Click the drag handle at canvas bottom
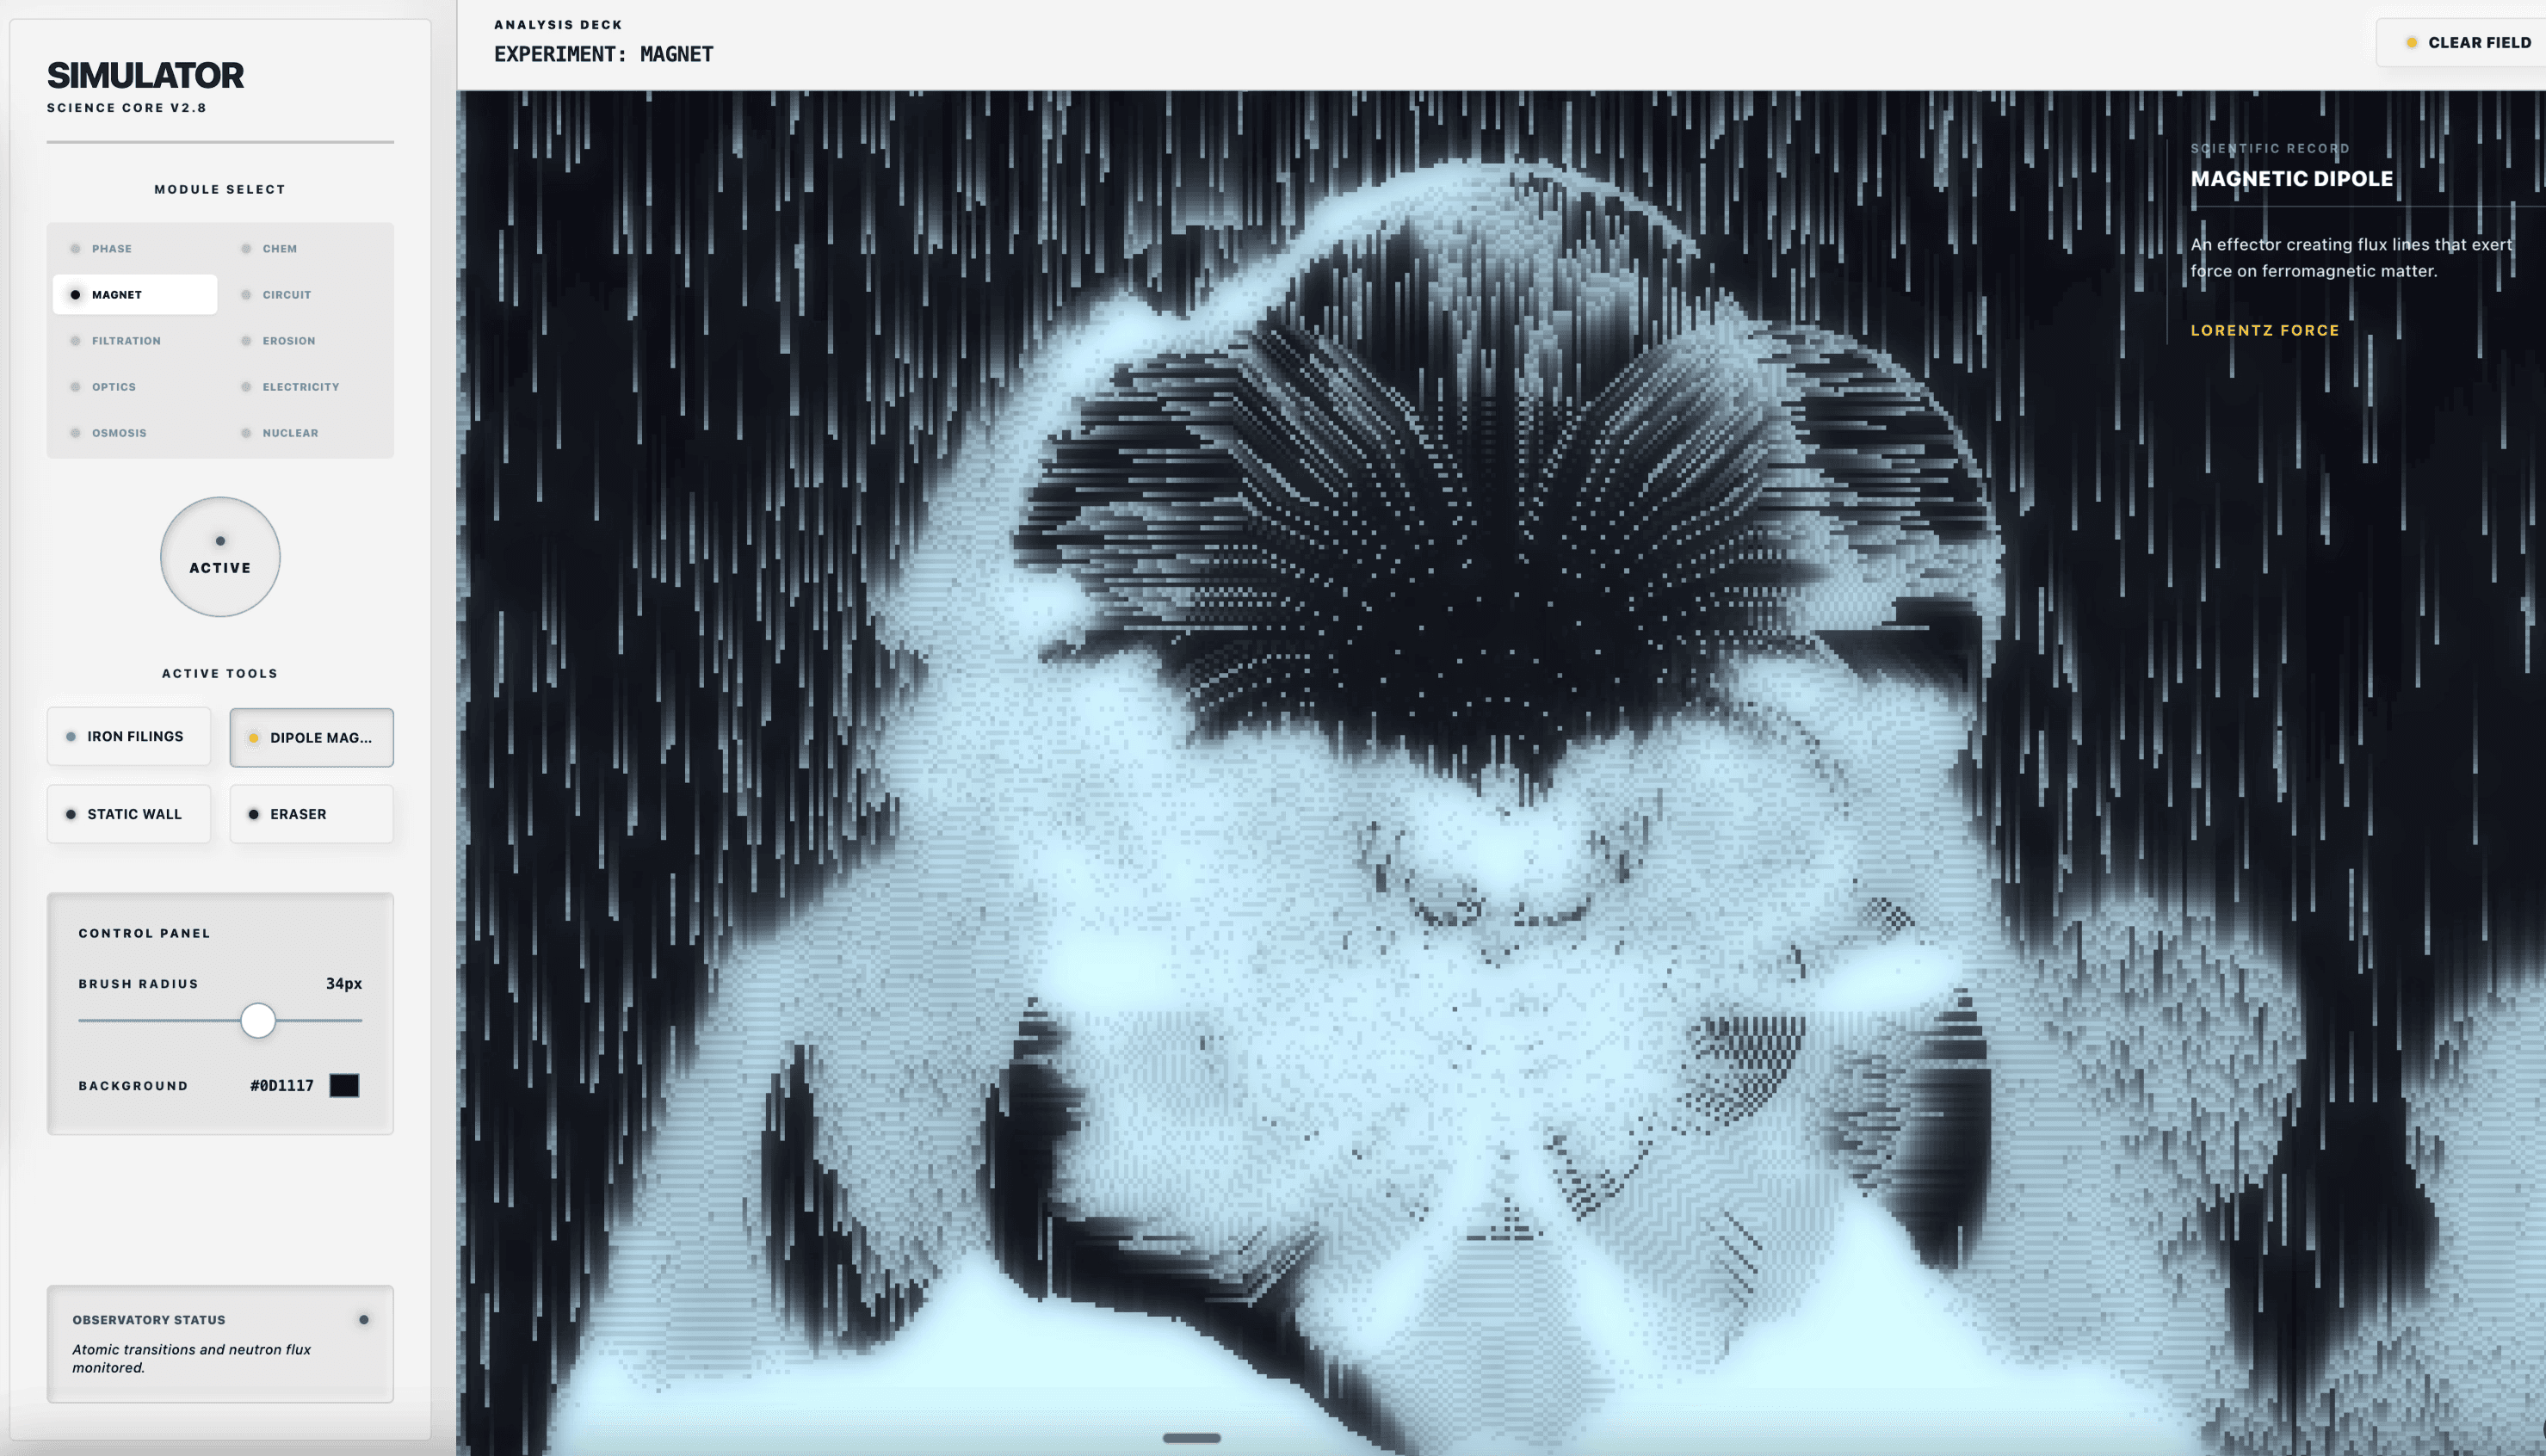 (x=1191, y=1438)
